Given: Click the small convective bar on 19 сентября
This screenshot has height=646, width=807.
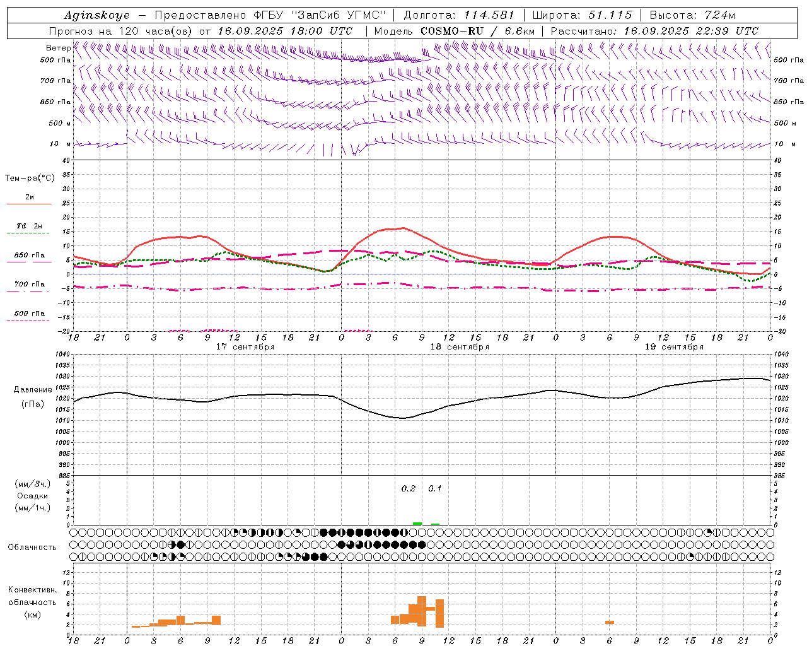Looking at the screenshot, I should click(610, 623).
